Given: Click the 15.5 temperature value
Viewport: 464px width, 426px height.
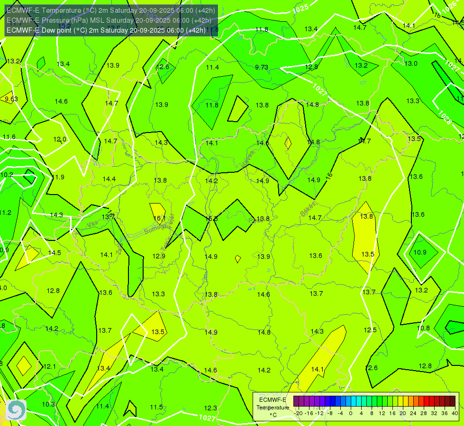Looking at the screenshot, I should click(x=211, y=219).
